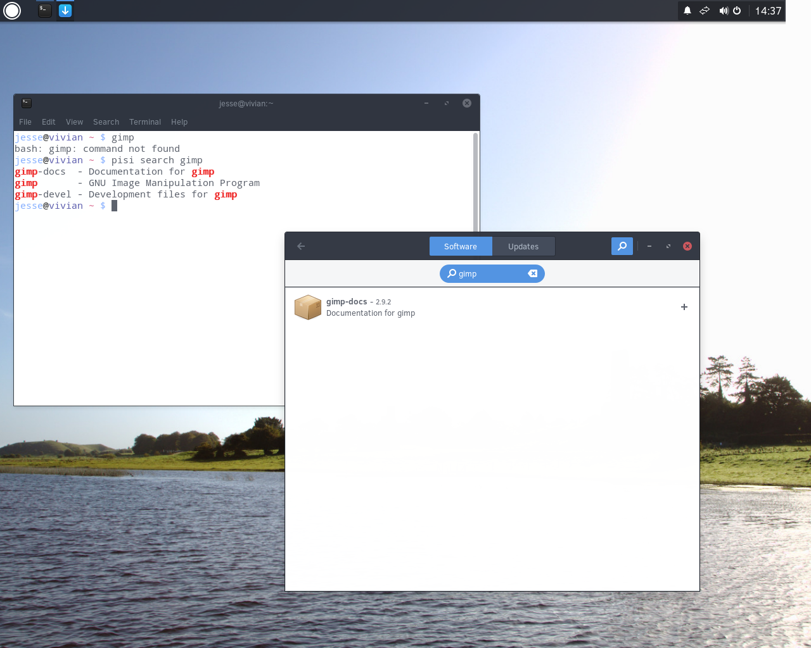The width and height of the screenshot is (811, 648).
Task: Open the Terminal menu in the menu bar
Action: (145, 122)
